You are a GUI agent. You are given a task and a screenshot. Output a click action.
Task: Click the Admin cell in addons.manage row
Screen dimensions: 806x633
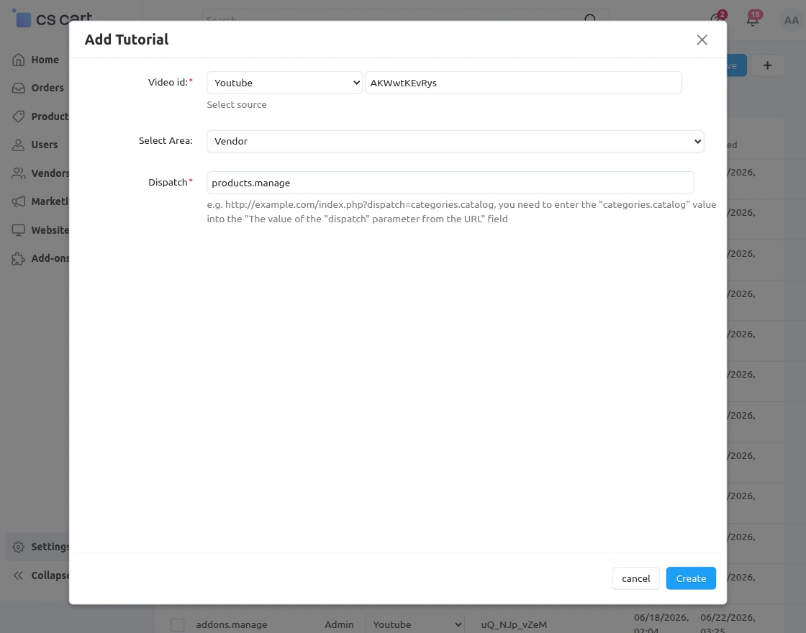coord(339,625)
